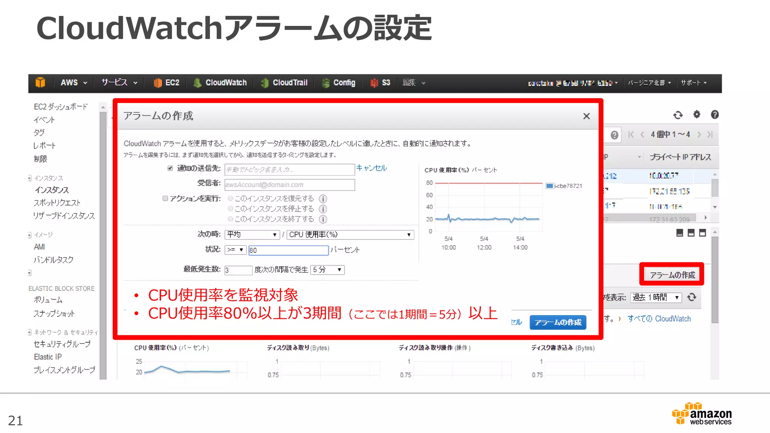
Task: Close the アラームの作成 dialog
Action: pos(587,116)
